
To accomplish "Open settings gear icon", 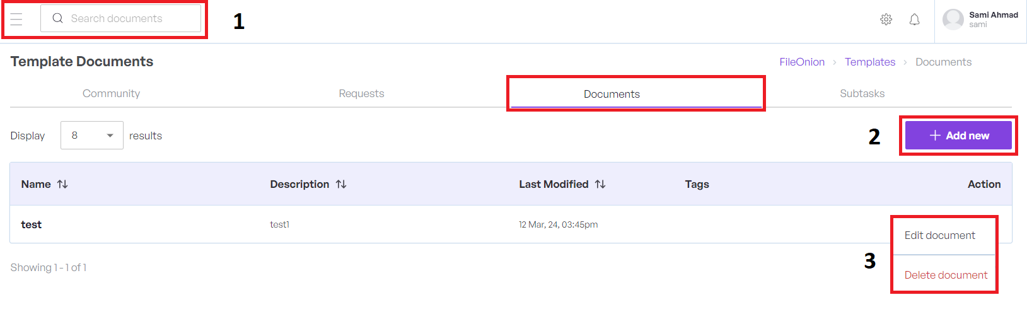I will (886, 20).
